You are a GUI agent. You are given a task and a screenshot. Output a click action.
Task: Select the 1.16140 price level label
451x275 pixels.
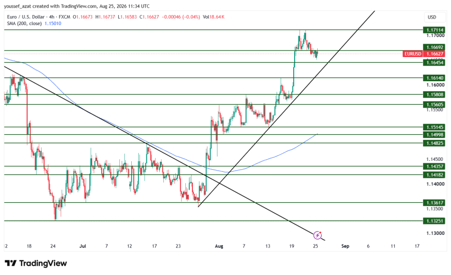pyautogui.click(x=434, y=78)
